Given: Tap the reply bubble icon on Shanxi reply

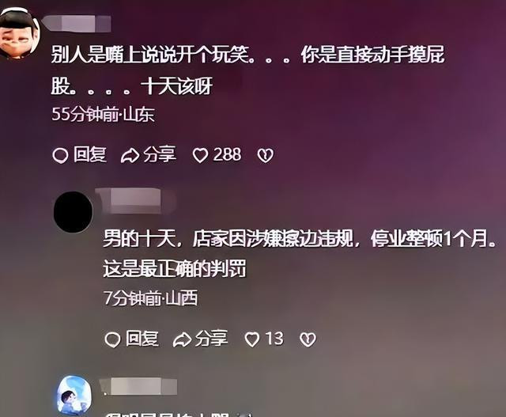Looking at the screenshot, I should pos(112,339).
